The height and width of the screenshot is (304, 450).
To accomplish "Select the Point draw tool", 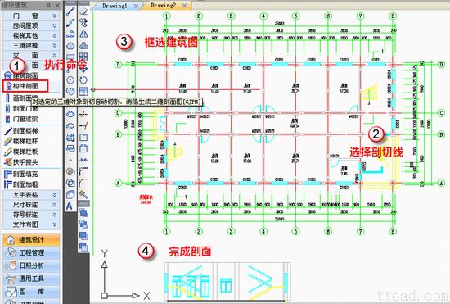I will click(70, 160).
